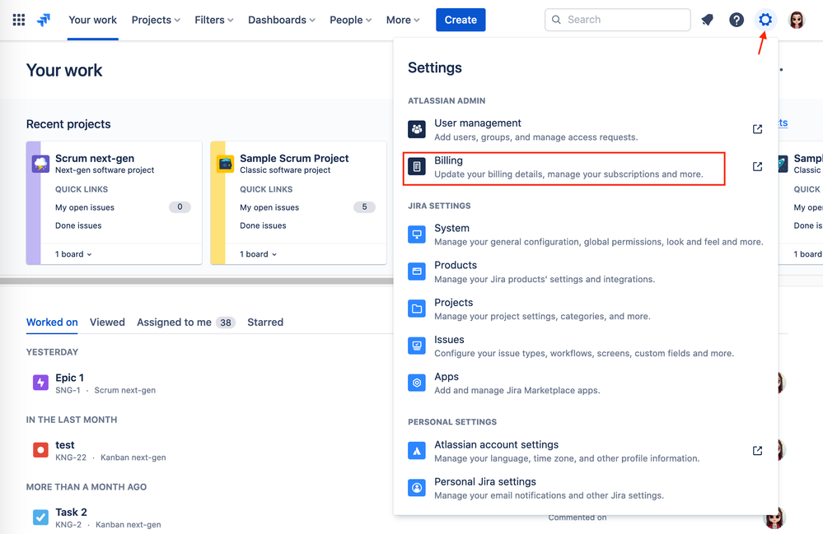Viewport: 823px width, 534px height.
Task: Click the Issues settings icon
Action: coord(417,346)
